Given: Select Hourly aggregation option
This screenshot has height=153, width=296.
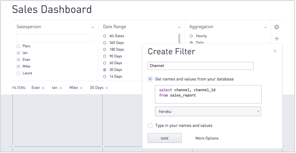Looking at the screenshot, I should click(x=191, y=36).
